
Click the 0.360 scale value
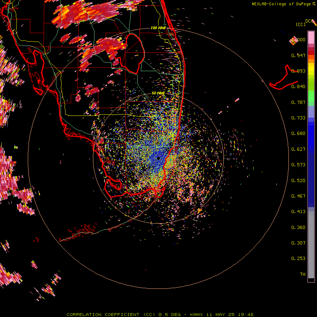point(298,228)
